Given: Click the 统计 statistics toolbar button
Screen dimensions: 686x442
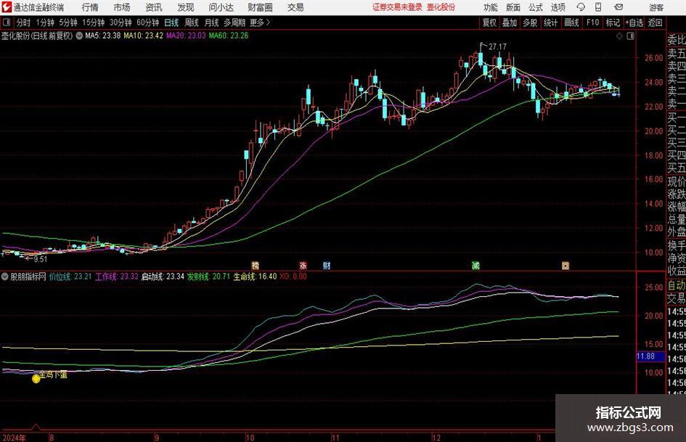Looking at the screenshot, I should point(550,22).
